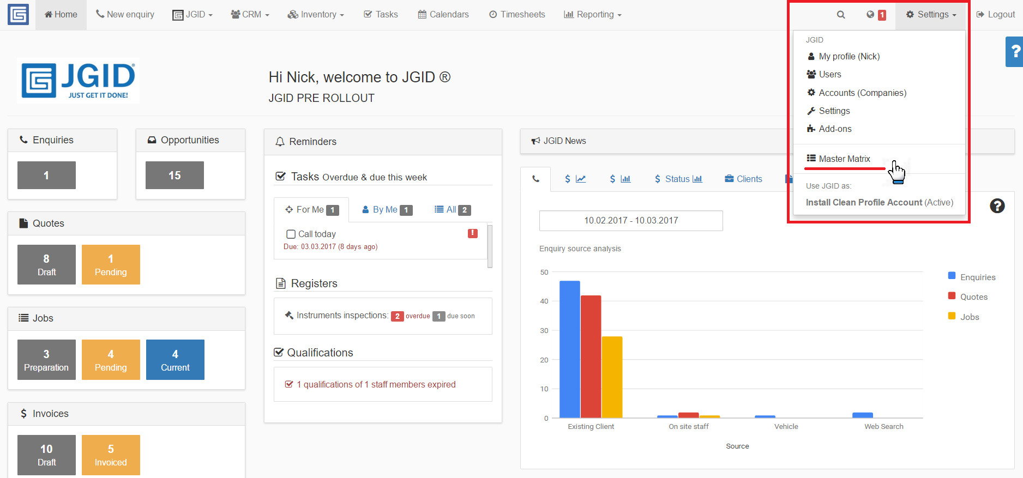Screen dimensions: 1023x478
Task: Open the globe notifications icon with badge
Action: [x=876, y=15]
